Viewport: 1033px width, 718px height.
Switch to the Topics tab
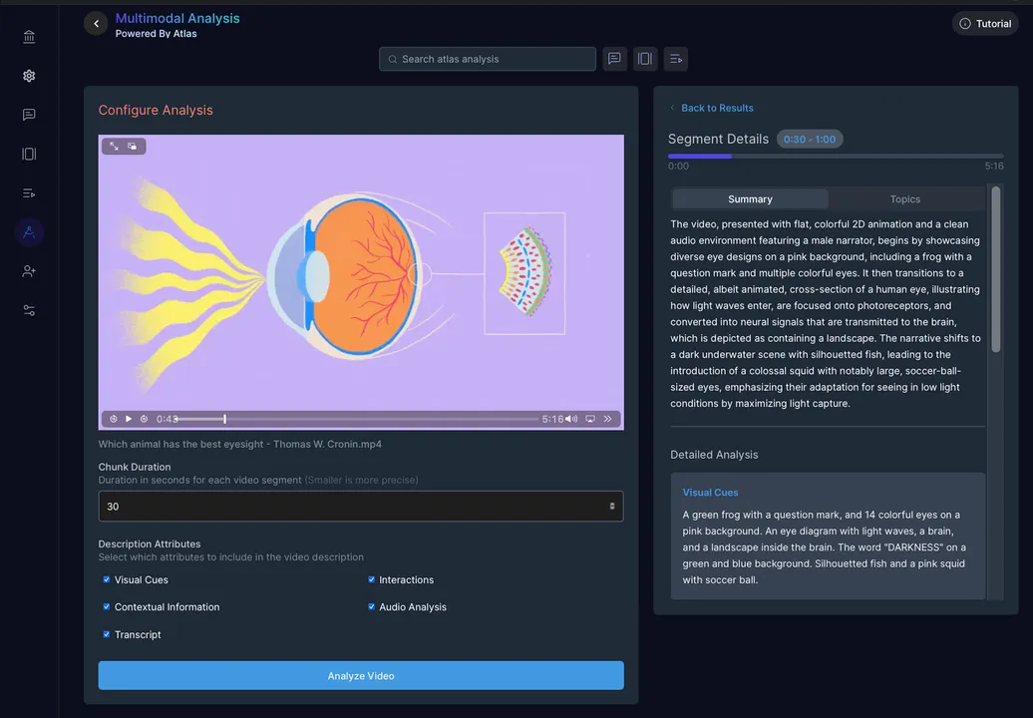pos(904,199)
